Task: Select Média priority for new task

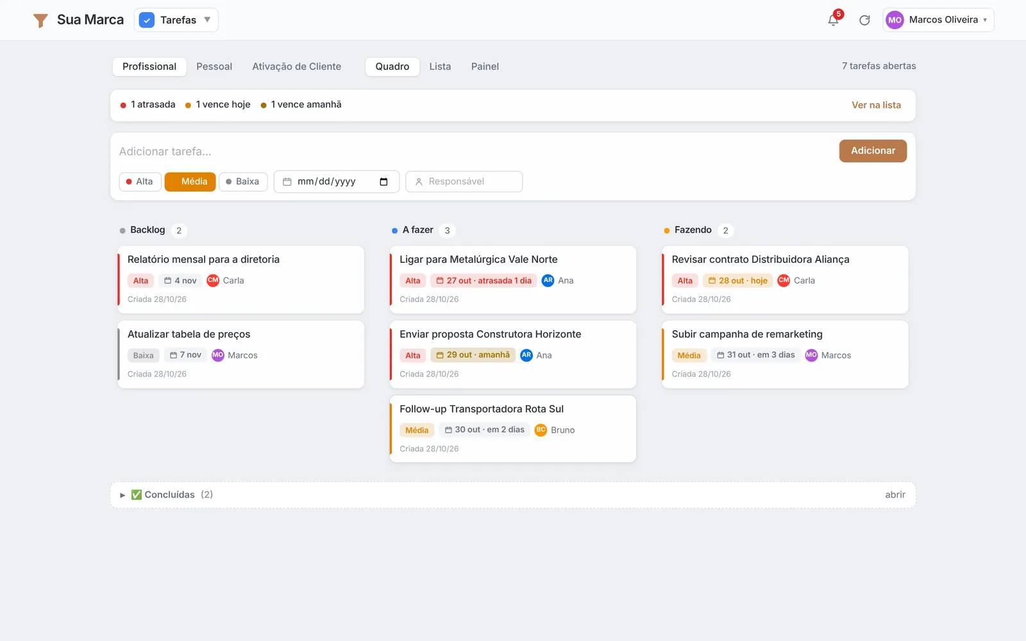Action: pos(190,182)
